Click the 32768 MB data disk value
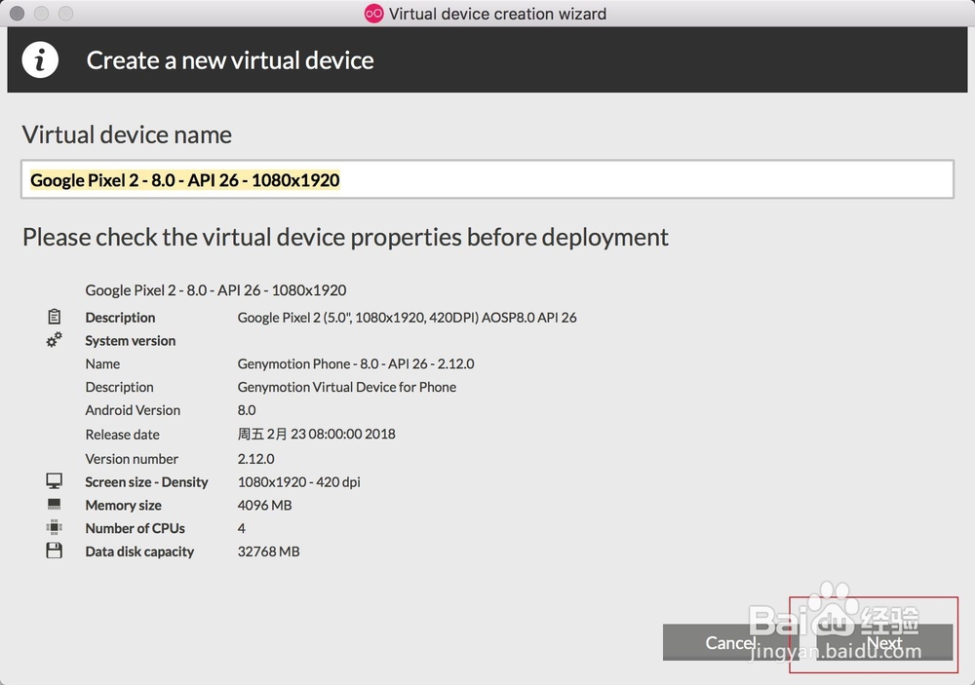 (x=268, y=552)
